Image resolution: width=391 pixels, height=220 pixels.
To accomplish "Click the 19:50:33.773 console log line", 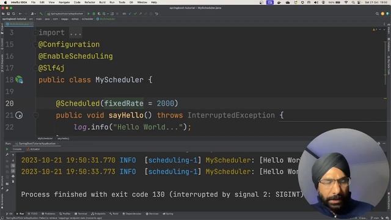I will tap(160, 172).
